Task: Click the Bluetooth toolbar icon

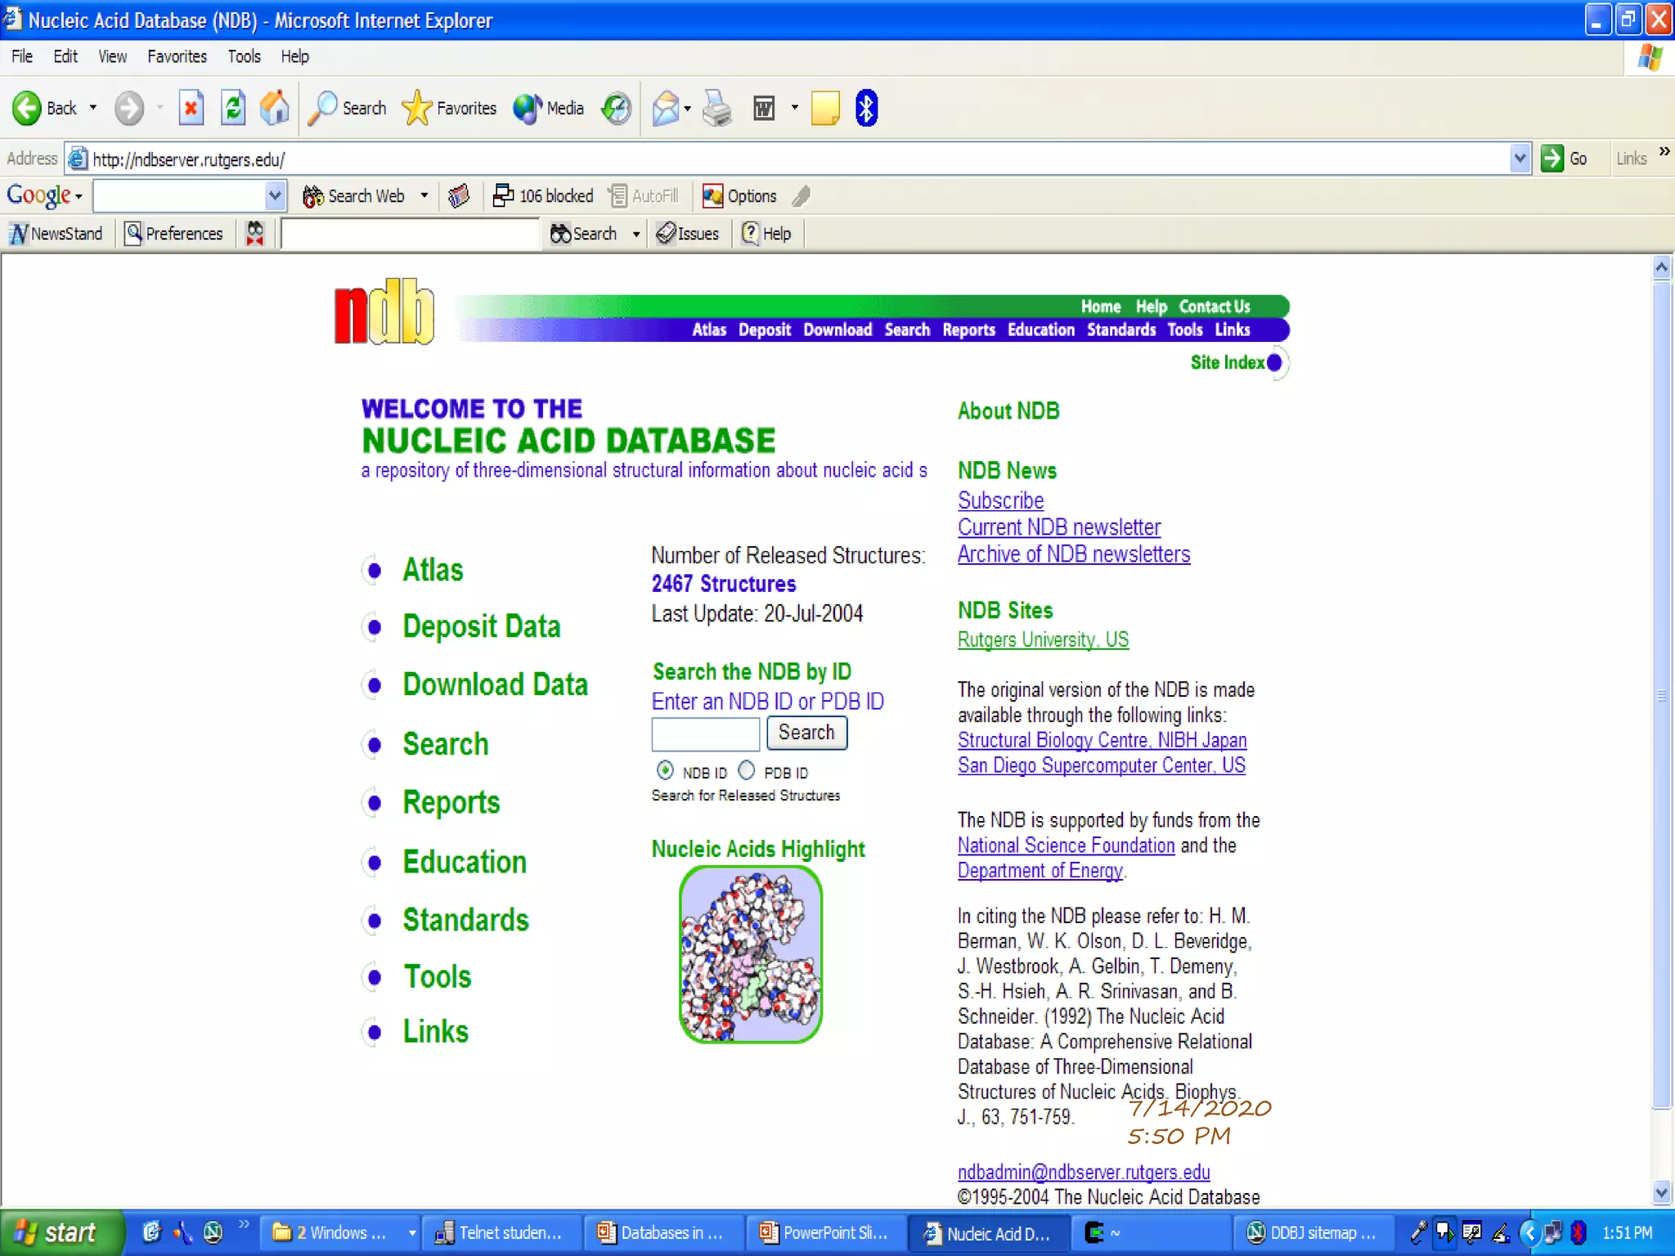Action: point(866,108)
